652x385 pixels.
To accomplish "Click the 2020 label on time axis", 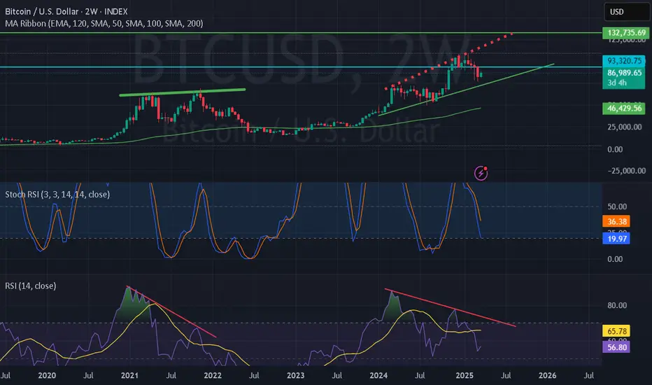I will coord(47,375).
